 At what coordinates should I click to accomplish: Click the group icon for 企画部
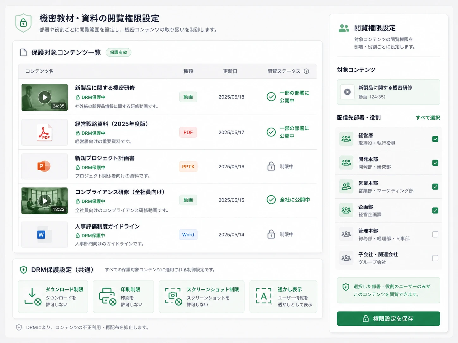(x=346, y=210)
